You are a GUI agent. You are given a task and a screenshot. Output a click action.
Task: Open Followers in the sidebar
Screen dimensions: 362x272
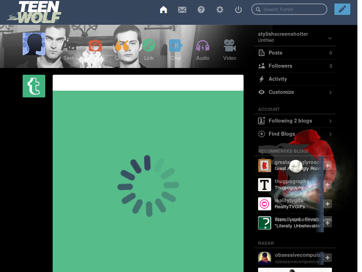pyautogui.click(x=295, y=66)
